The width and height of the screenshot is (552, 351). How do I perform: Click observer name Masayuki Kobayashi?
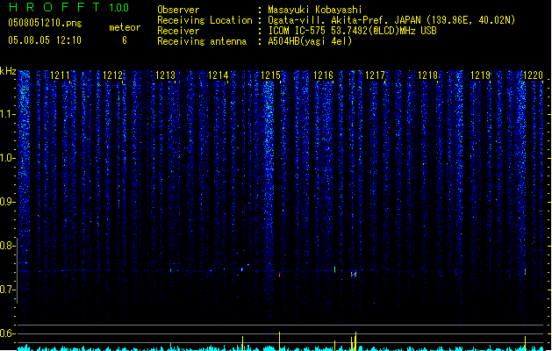[315, 10]
